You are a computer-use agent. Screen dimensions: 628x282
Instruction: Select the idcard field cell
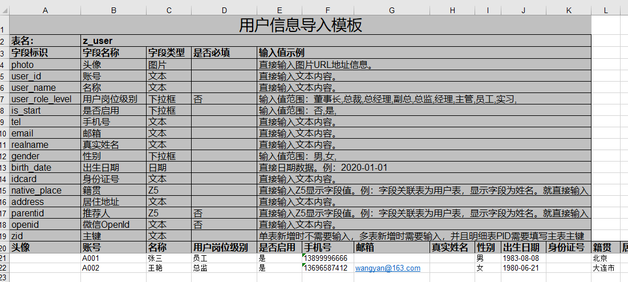(45, 179)
